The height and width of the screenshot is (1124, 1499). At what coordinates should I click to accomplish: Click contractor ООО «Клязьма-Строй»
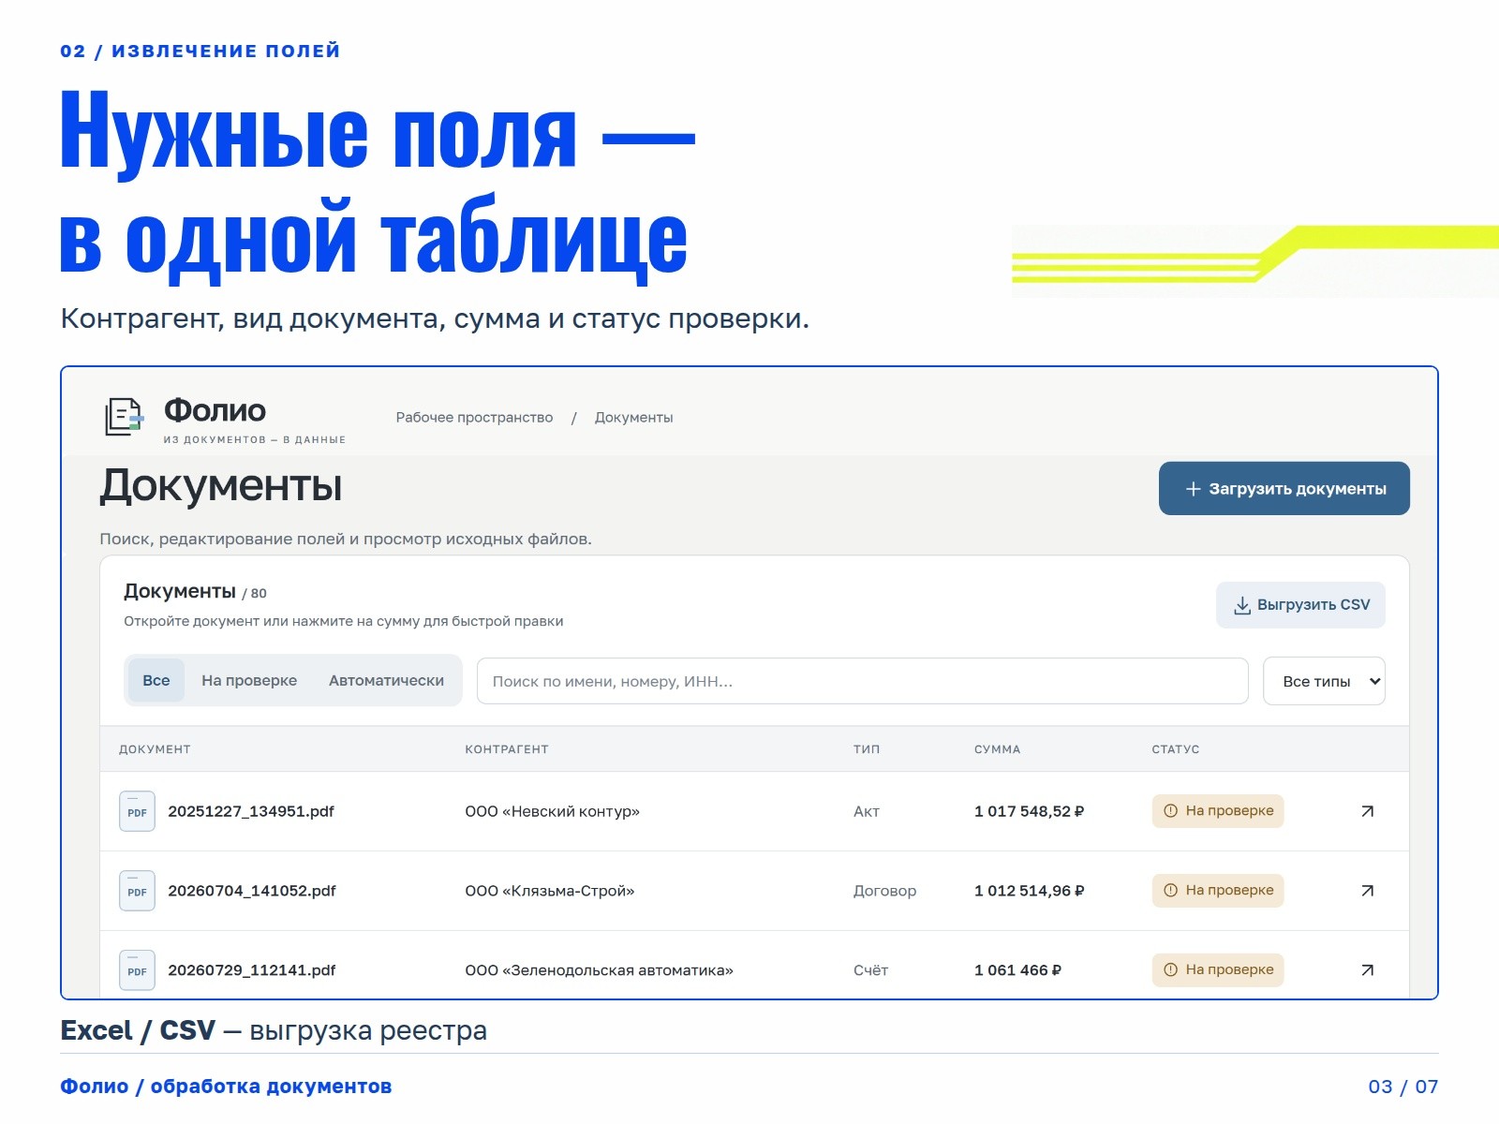click(x=550, y=891)
